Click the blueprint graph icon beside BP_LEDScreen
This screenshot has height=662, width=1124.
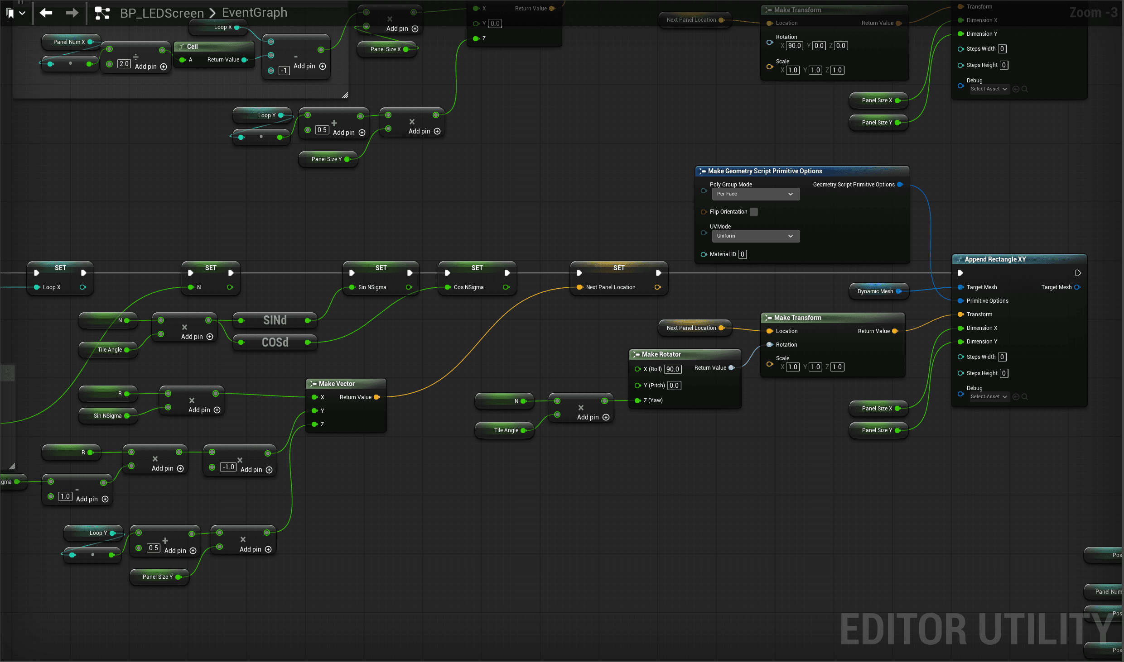[x=102, y=13]
